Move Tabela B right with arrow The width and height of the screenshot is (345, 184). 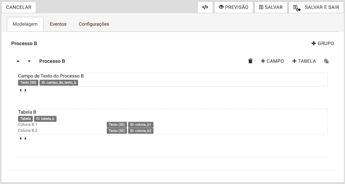[x=25, y=138]
